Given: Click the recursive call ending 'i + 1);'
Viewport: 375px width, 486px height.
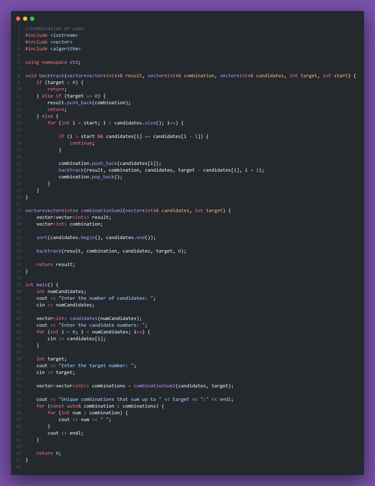Looking at the screenshot, I should [x=161, y=170].
